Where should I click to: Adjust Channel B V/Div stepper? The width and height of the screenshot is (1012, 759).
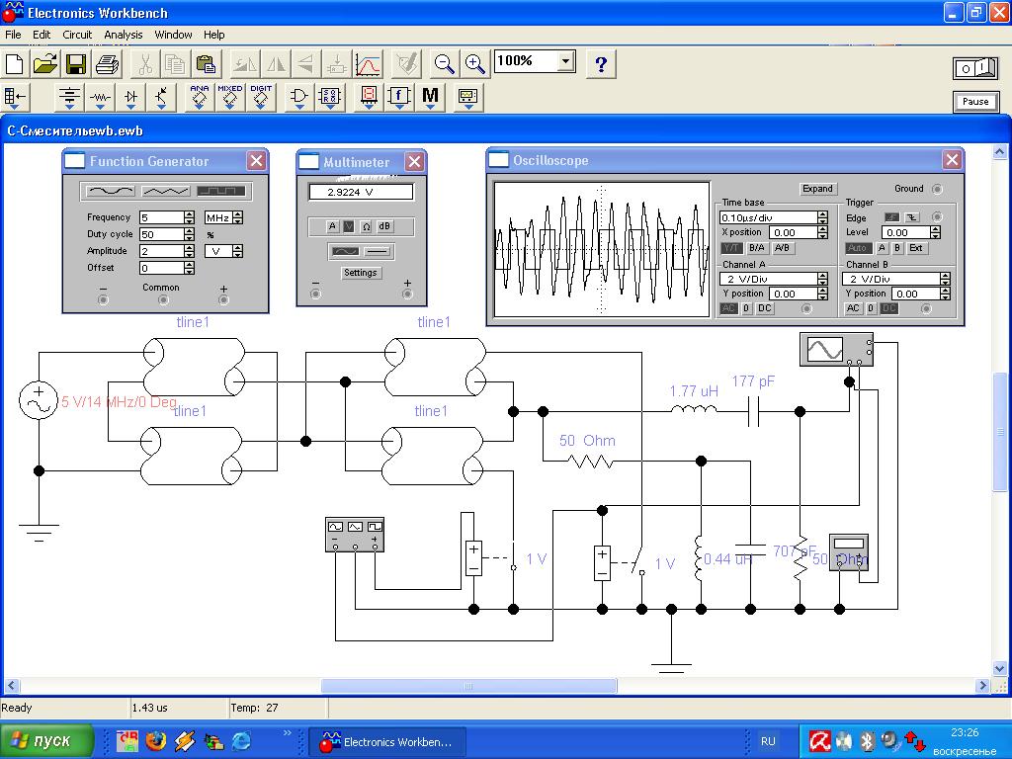point(946,279)
